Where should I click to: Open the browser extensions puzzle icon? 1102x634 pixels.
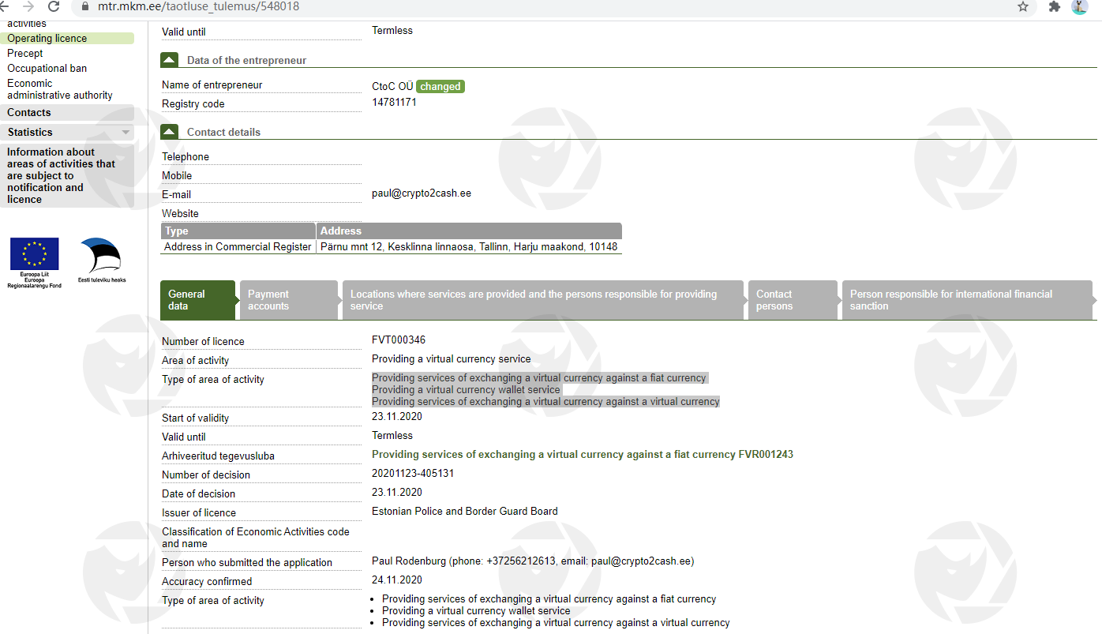click(1054, 6)
